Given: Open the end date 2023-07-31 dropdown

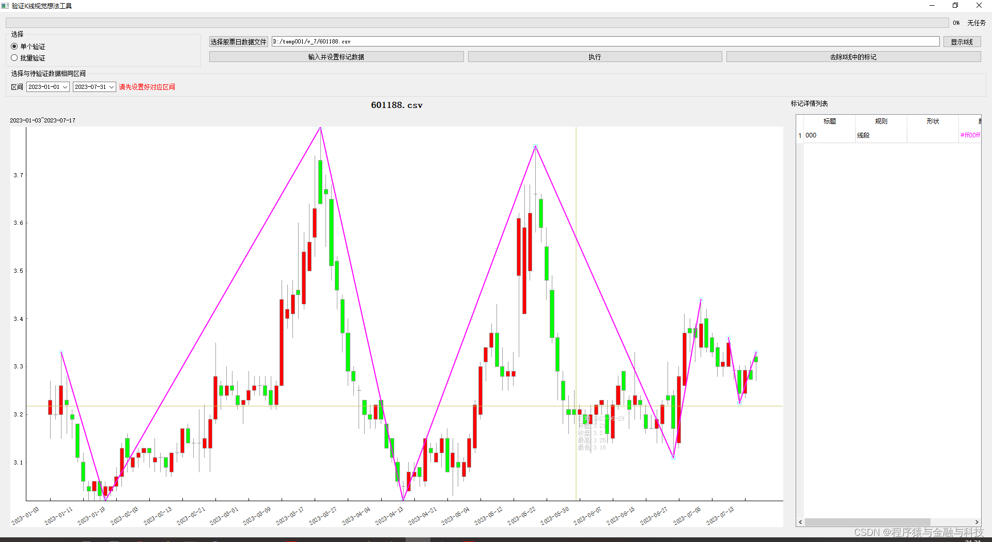Looking at the screenshot, I should point(94,87).
